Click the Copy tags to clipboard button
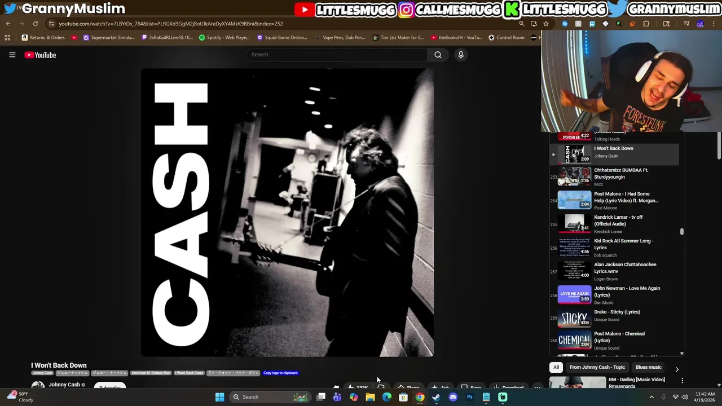 pos(280,373)
